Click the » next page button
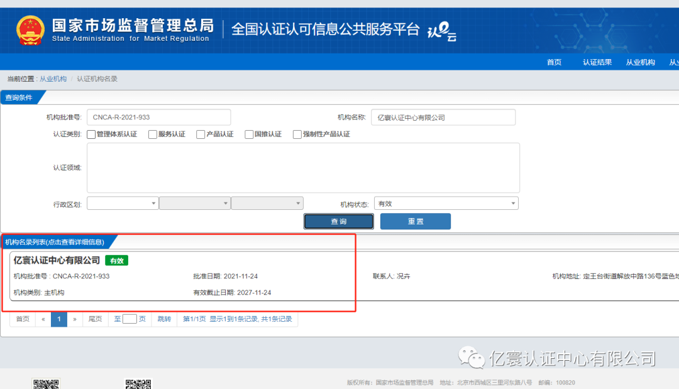The image size is (679, 389). pos(75,319)
